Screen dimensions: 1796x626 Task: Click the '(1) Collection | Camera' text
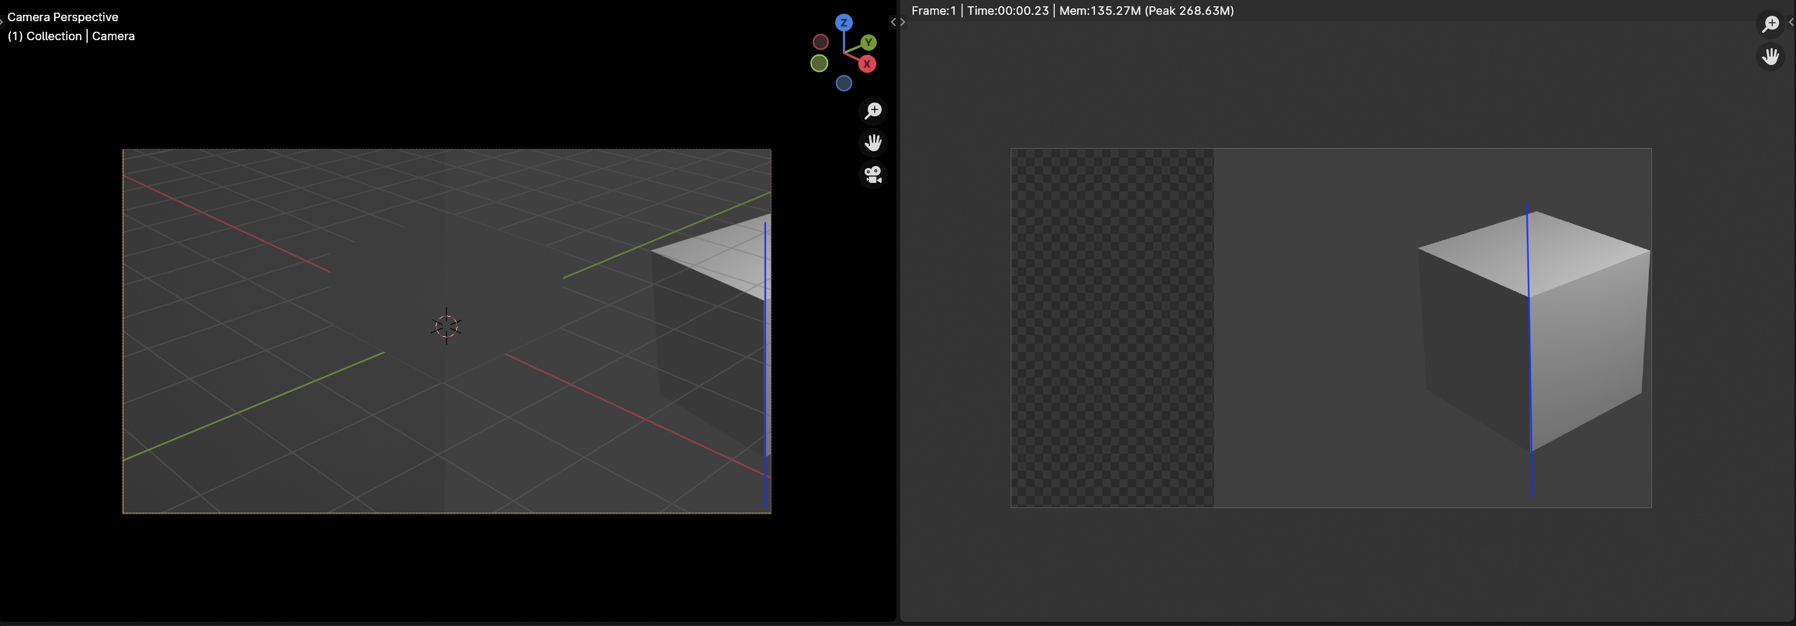71,36
